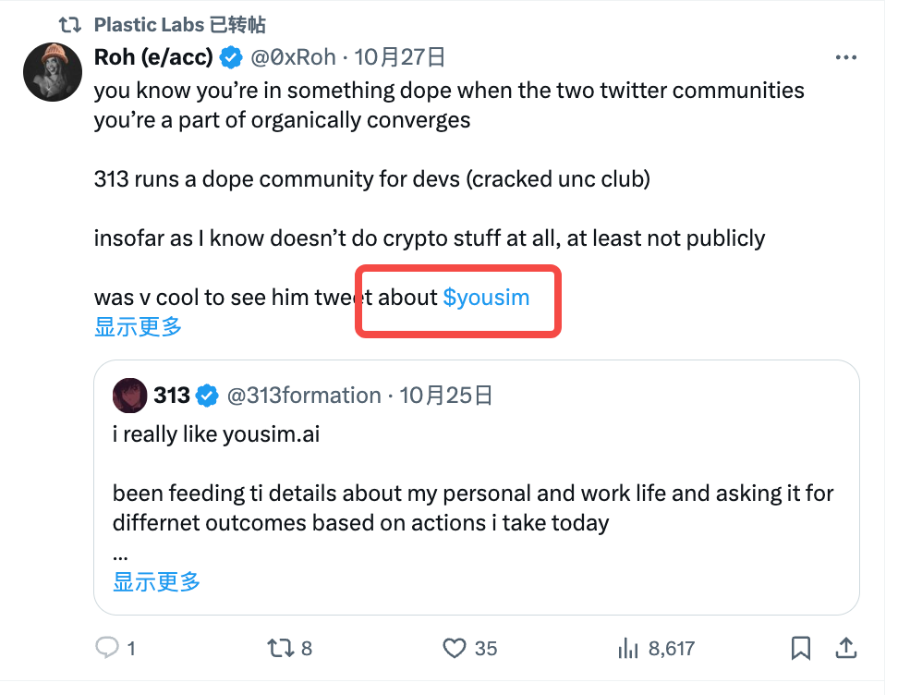Click the share upload icon
898x695 pixels.
[844, 647]
